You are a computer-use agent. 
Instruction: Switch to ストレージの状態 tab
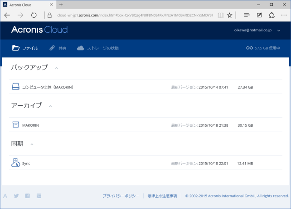[98, 48]
